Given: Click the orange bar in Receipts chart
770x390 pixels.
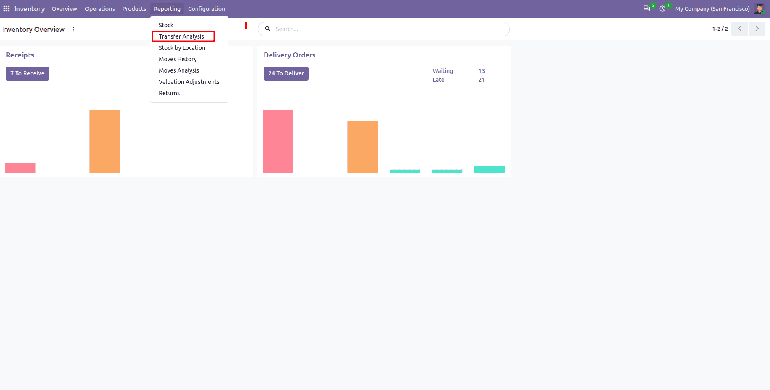Looking at the screenshot, I should 105,142.
